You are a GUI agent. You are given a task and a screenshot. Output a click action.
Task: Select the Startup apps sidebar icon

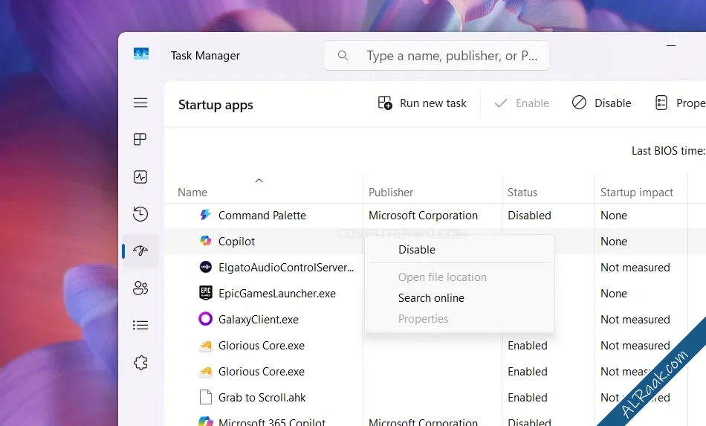140,251
